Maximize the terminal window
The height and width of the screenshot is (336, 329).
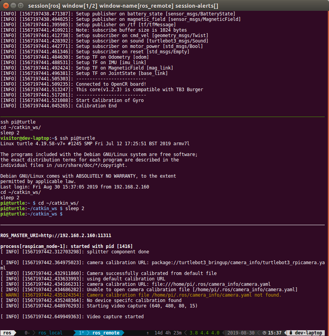click(20, 5)
